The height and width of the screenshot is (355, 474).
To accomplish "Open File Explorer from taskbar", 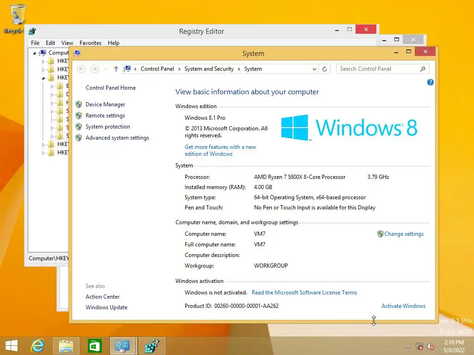I will [66, 346].
